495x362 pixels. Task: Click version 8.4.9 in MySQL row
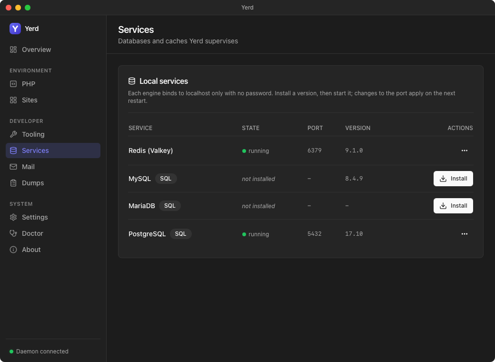point(354,179)
